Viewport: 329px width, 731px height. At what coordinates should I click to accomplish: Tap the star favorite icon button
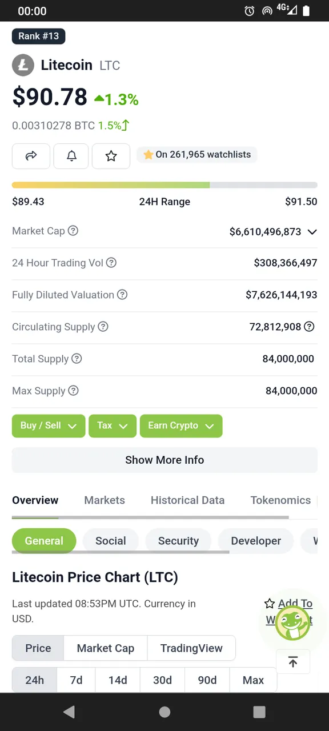111,156
